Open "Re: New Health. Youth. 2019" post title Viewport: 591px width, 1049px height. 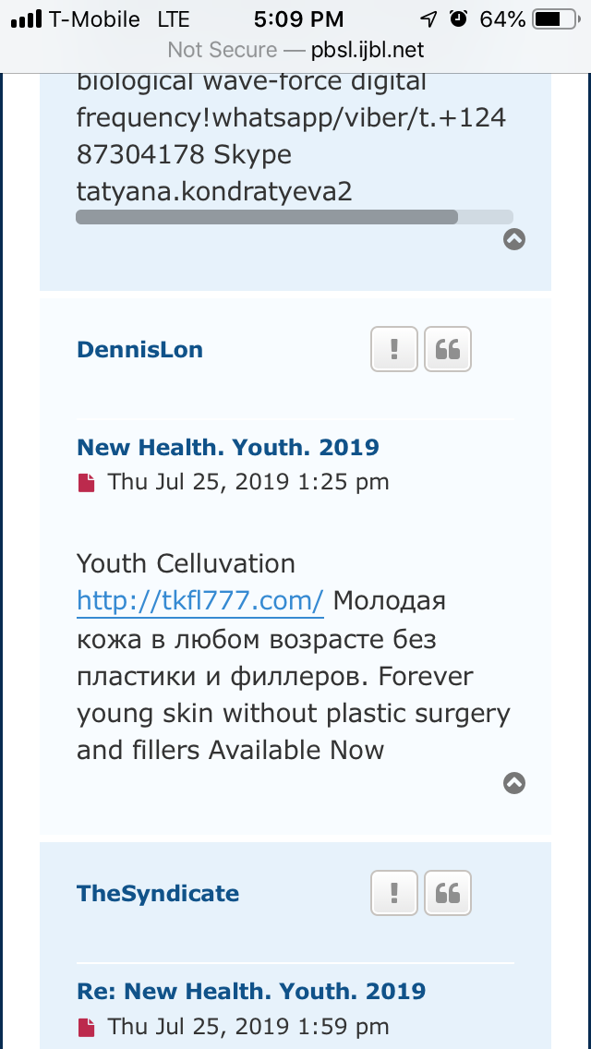(251, 992)
